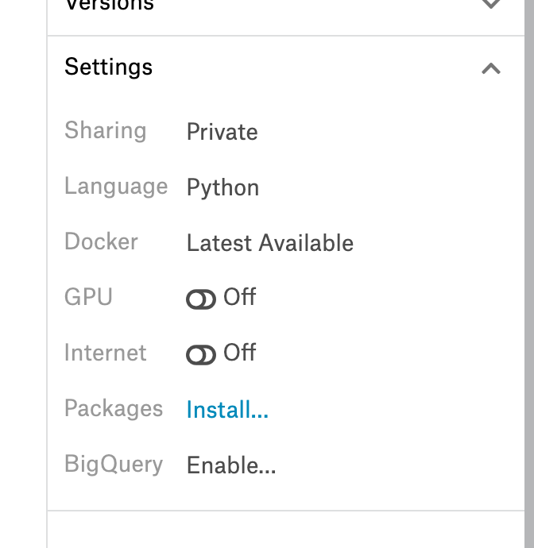Click the BigQuery Enable option

pyautogui.click(x=231, y=465)
